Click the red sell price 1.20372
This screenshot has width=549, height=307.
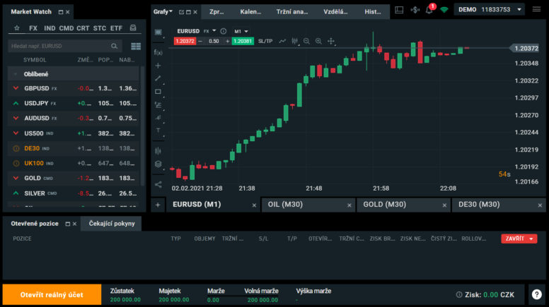[x=185, y=42]
